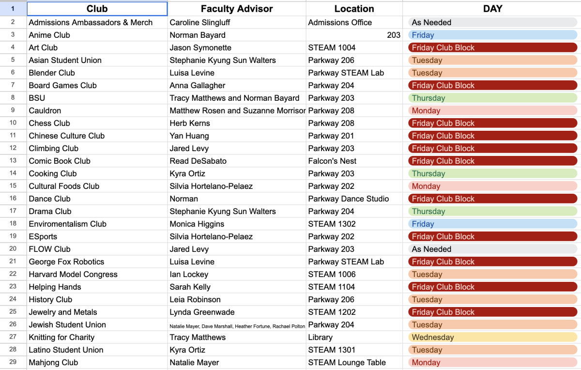581x370 pixels.
Task: Click the "Falcon's Nest" location cell
Action: (x=354, y=161)
